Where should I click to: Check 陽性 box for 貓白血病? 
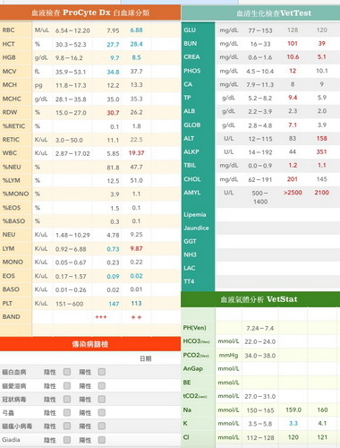pos(102,372)
